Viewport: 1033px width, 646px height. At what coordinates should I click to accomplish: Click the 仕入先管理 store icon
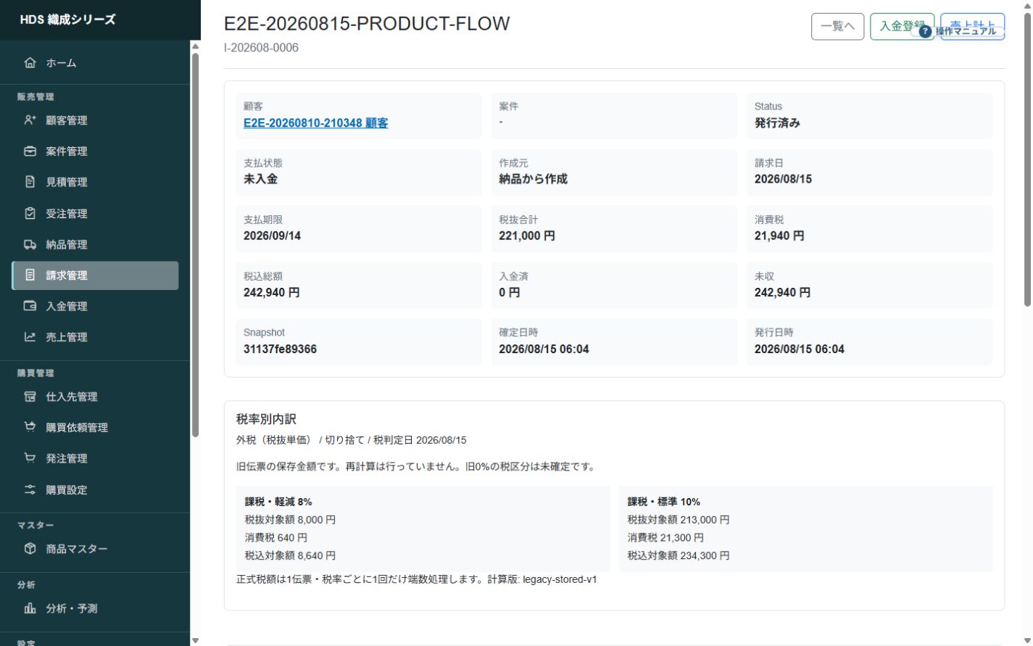click(x=30, y=397)
